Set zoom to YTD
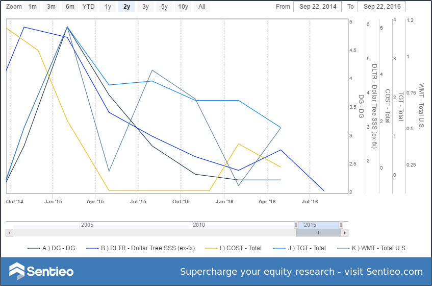This screenshot has width=432, height=286. 89,7
